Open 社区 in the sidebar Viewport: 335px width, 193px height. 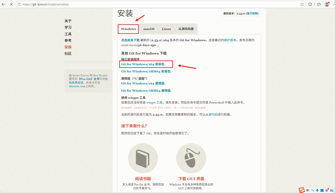tap(68, 53)
